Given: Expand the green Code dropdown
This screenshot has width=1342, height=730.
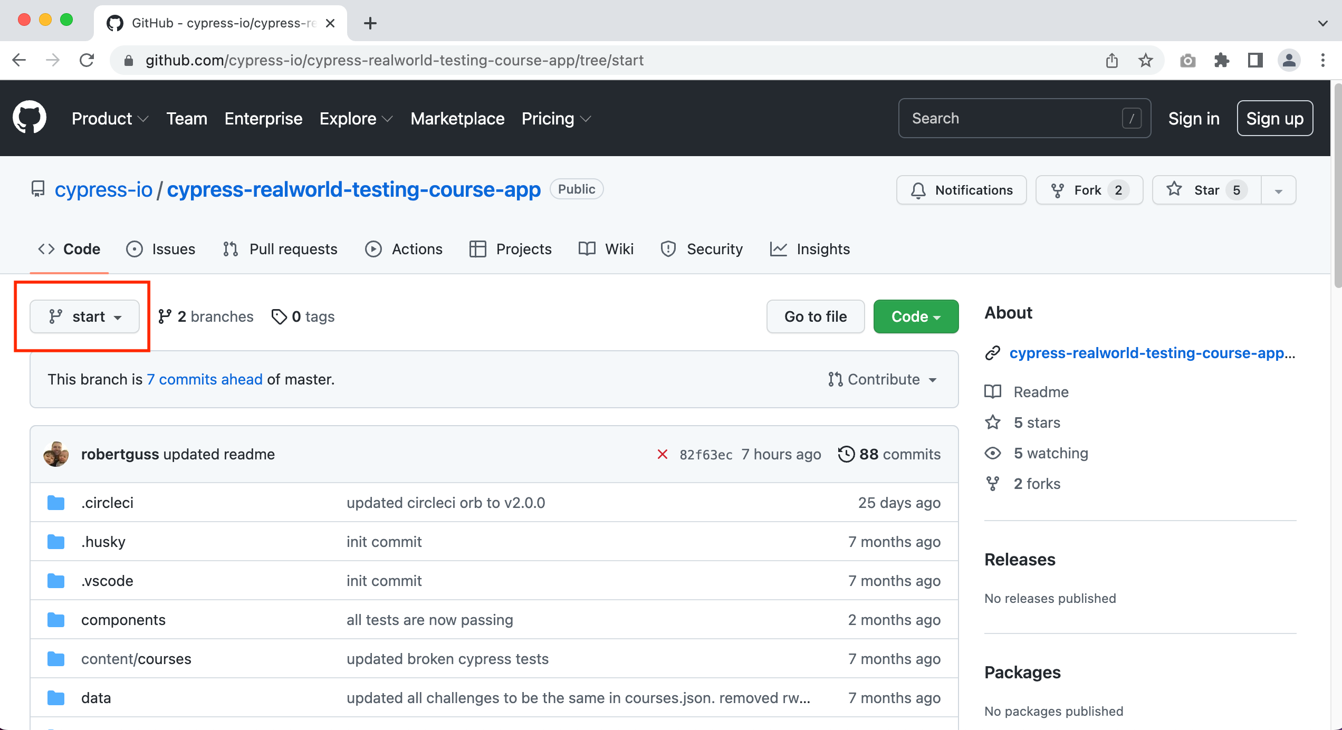Looking at the screenshot, I should point(916,316).
